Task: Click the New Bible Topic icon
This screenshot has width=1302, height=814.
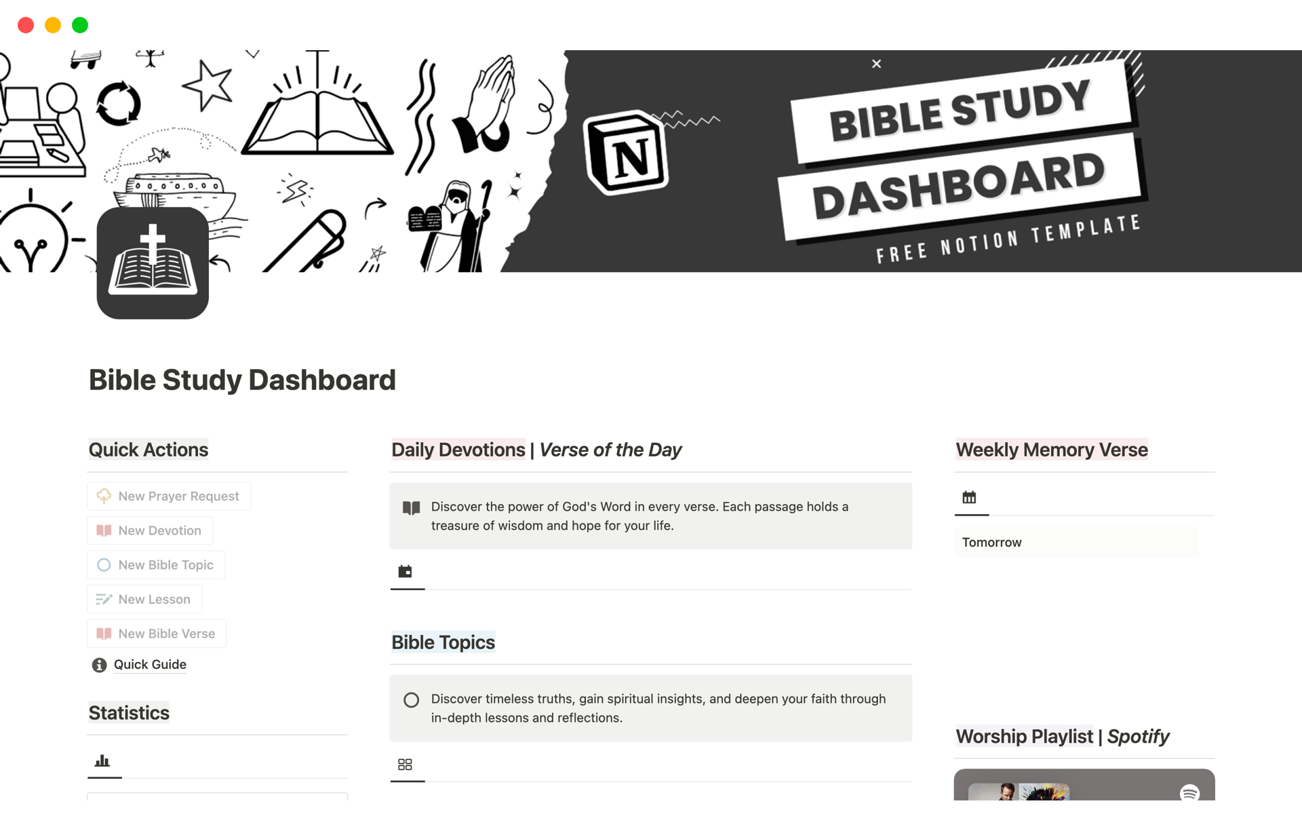Action: coord(102,564)
